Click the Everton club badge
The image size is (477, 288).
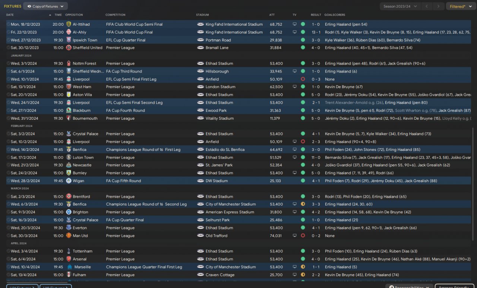[69, 228]
